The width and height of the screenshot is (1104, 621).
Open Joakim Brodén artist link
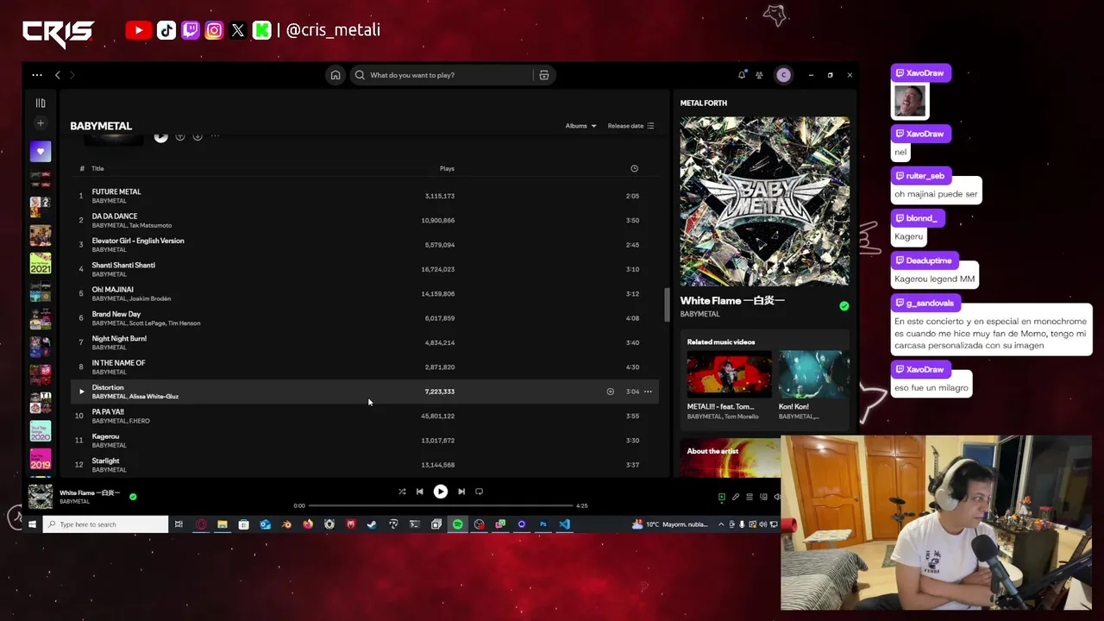pos(151,298)
